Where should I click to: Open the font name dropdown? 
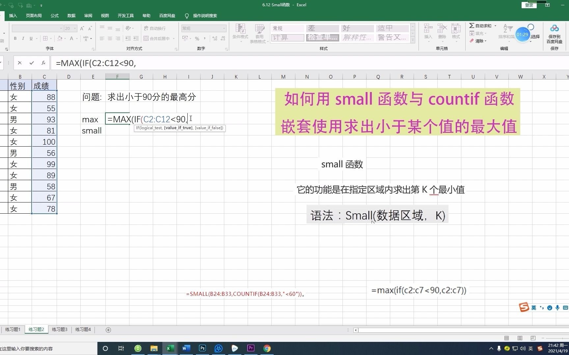click(61, 28)
